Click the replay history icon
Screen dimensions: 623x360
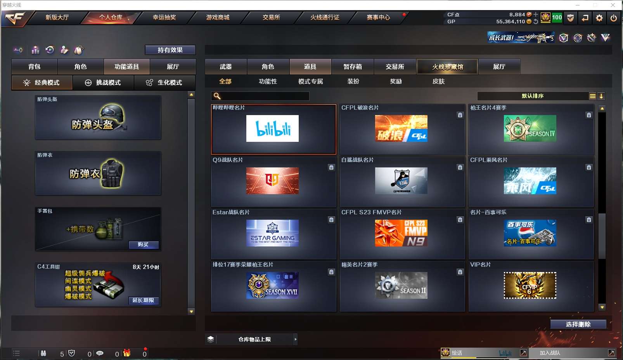(50, 50)
